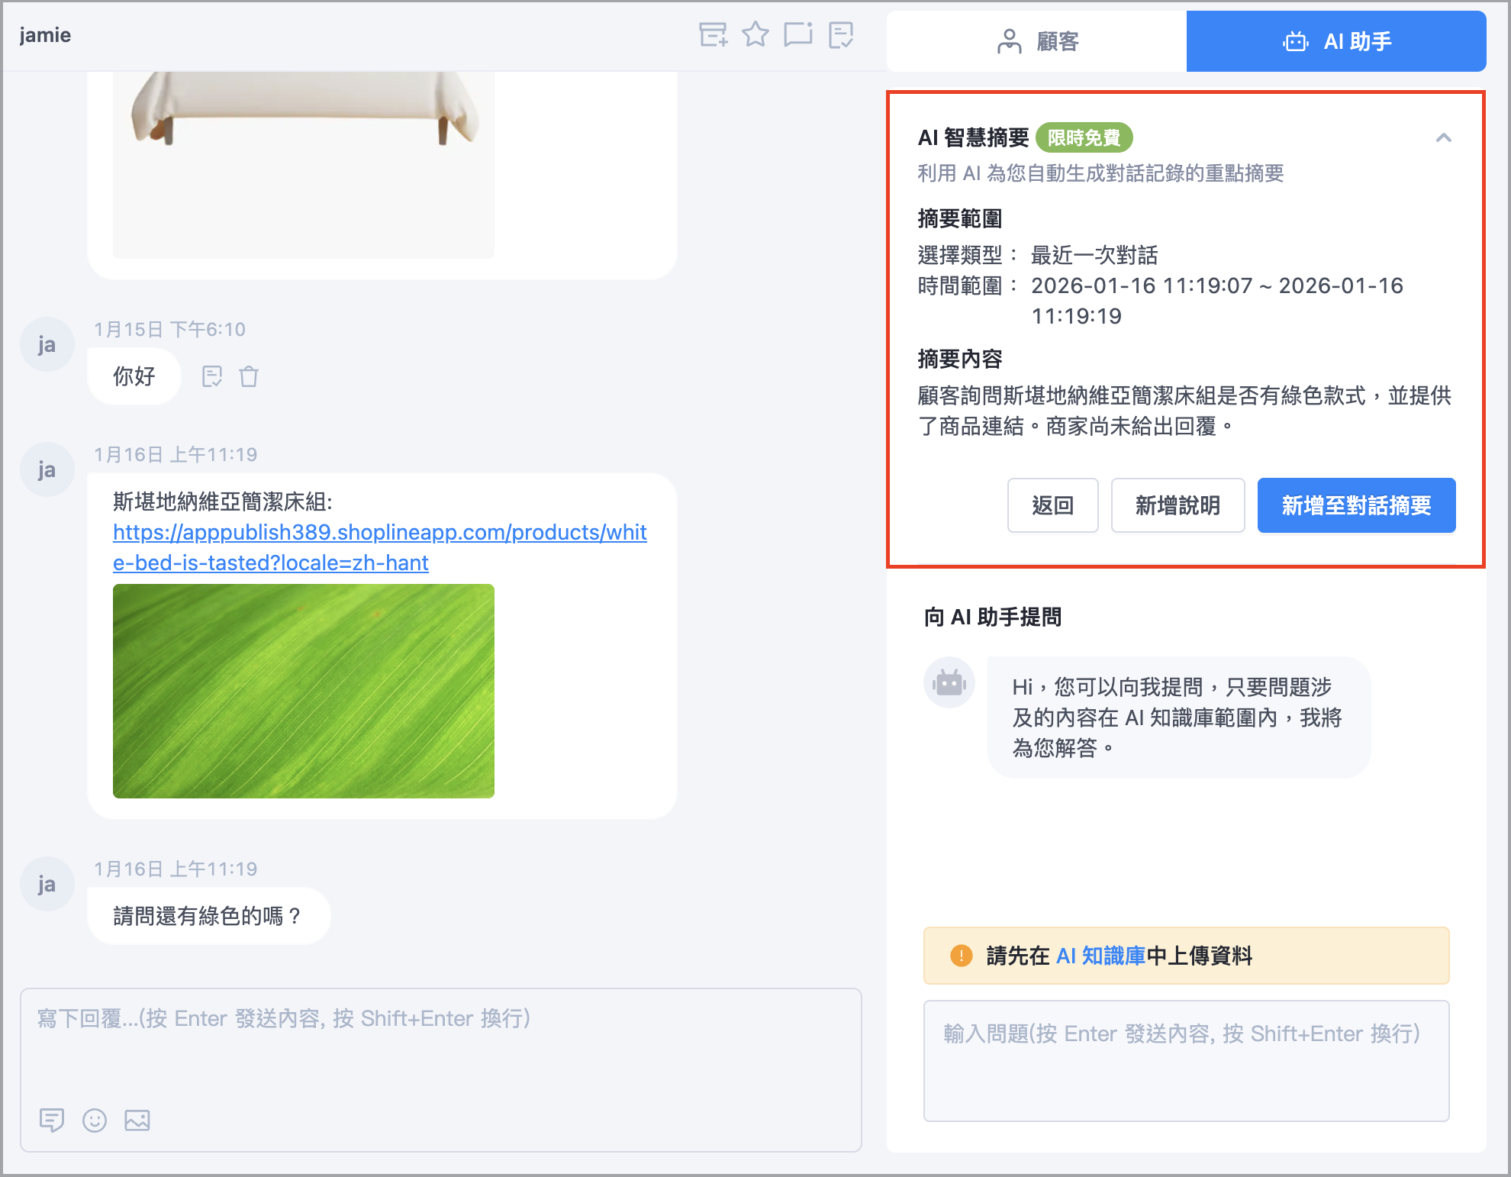1511x1177 pixels.
Task: Focus the AI question input 輸入問題
Action: pos(1187,1061)
